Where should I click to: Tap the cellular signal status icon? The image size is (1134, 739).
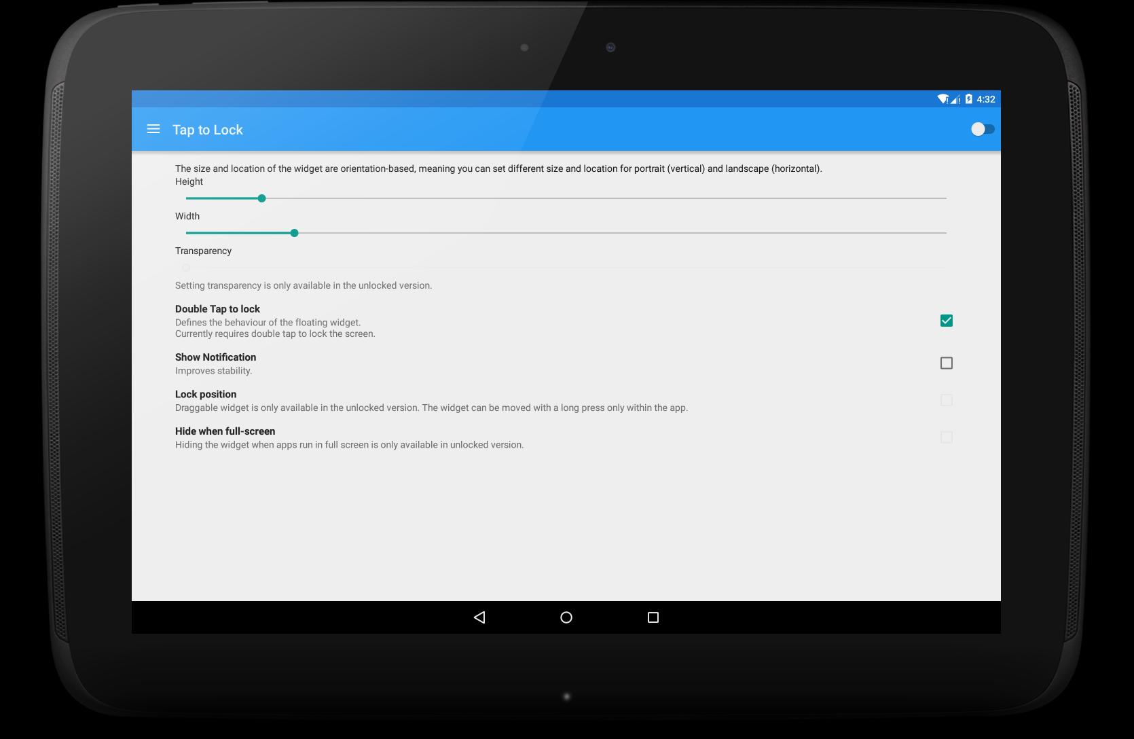955,100
